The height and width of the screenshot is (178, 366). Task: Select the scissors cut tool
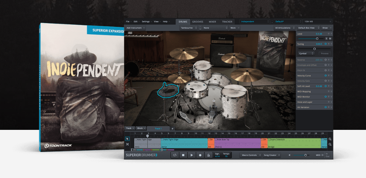point(127,144)
